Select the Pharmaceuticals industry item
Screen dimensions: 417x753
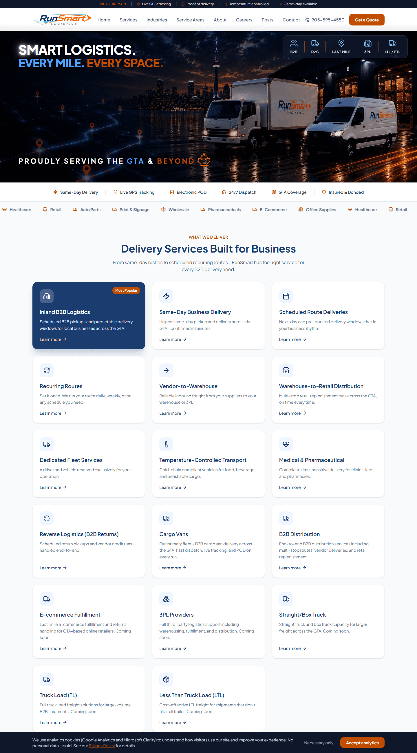221,210
